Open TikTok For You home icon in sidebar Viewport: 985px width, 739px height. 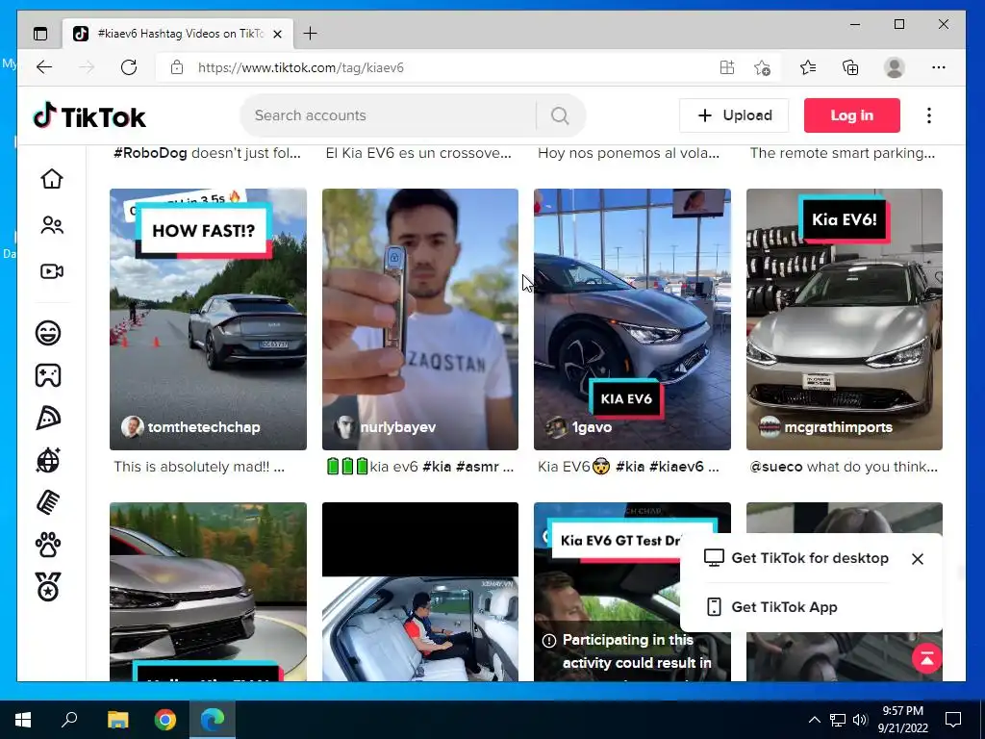point(52,179)
